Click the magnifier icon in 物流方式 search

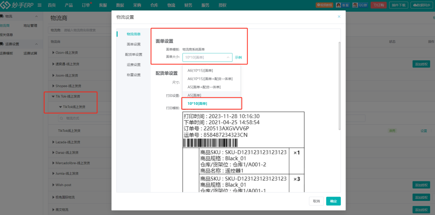click(61, 118)
